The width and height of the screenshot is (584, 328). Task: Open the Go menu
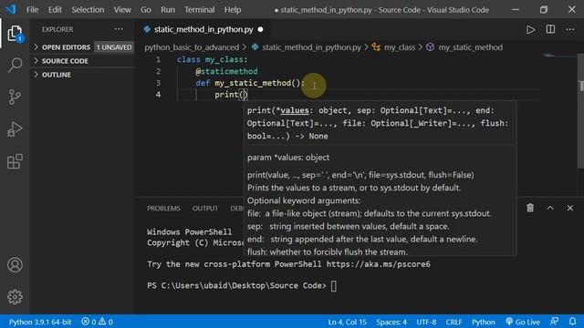click(146, 10)
